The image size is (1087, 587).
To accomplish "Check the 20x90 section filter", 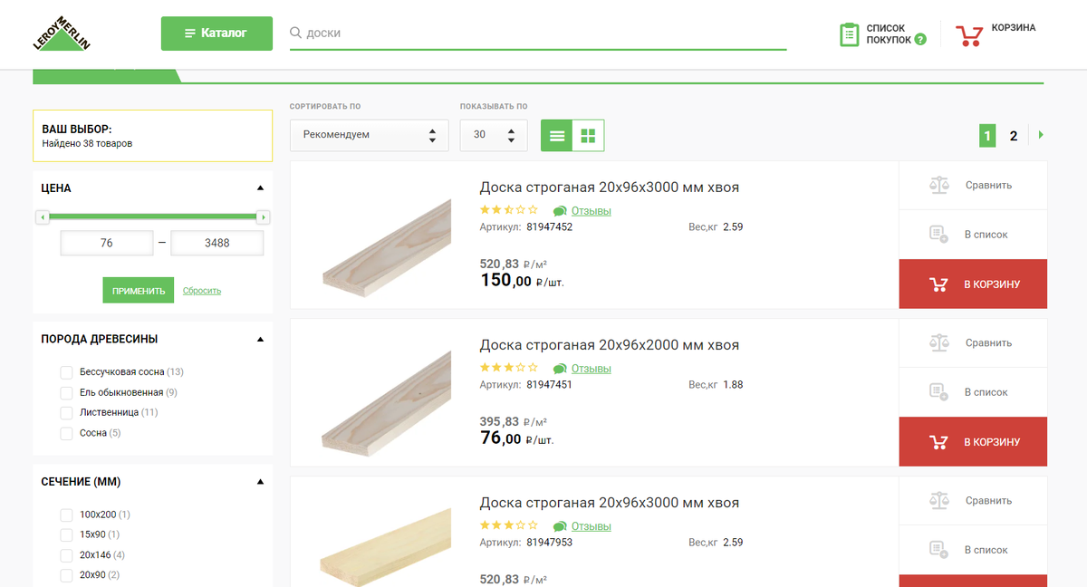I will tap(66, 574).
